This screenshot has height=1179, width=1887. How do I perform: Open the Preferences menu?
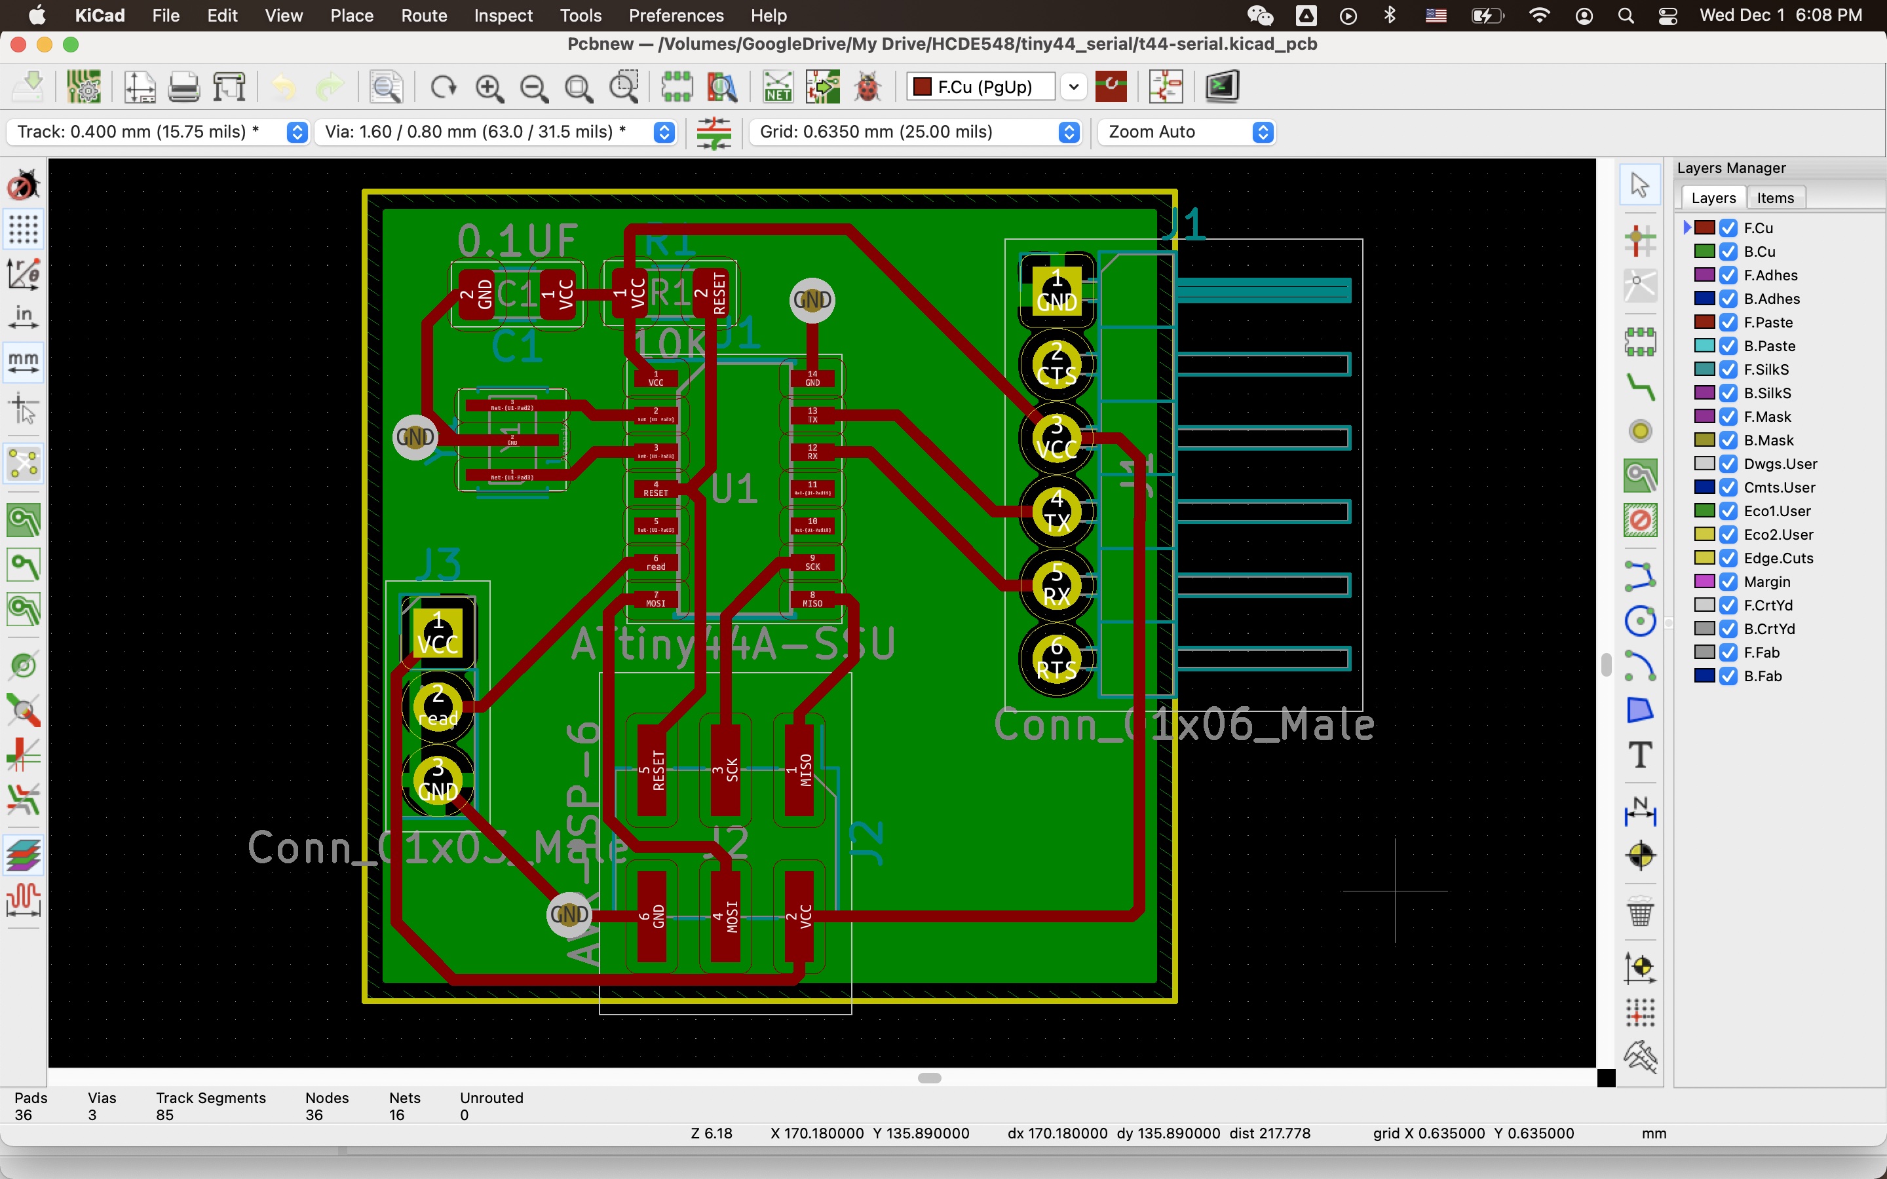676,16
